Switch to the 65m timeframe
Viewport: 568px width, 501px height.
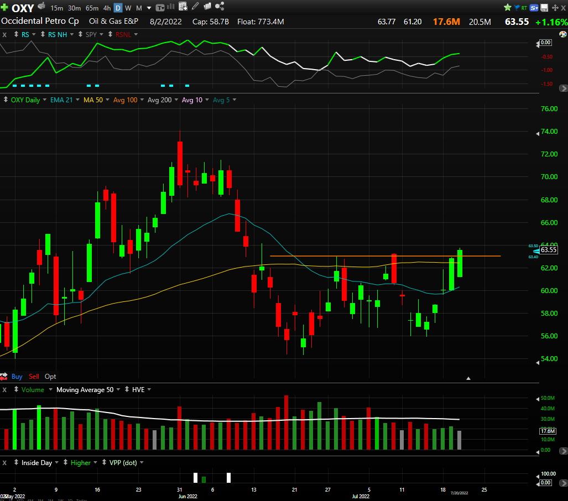[92, 8]
